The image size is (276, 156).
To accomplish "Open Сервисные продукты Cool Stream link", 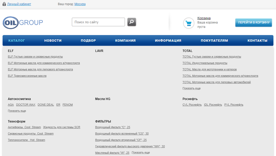I will [31, 133].
